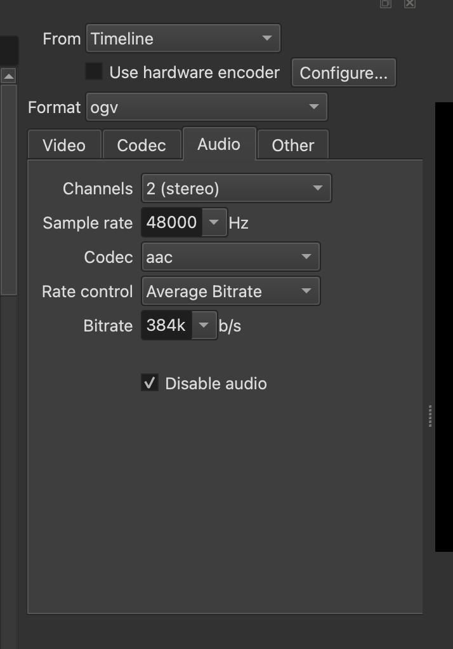The height and width of the screenshot is (649, 453).
Task: Open the Format dropdown showing ogv
Action: [206, 107]
